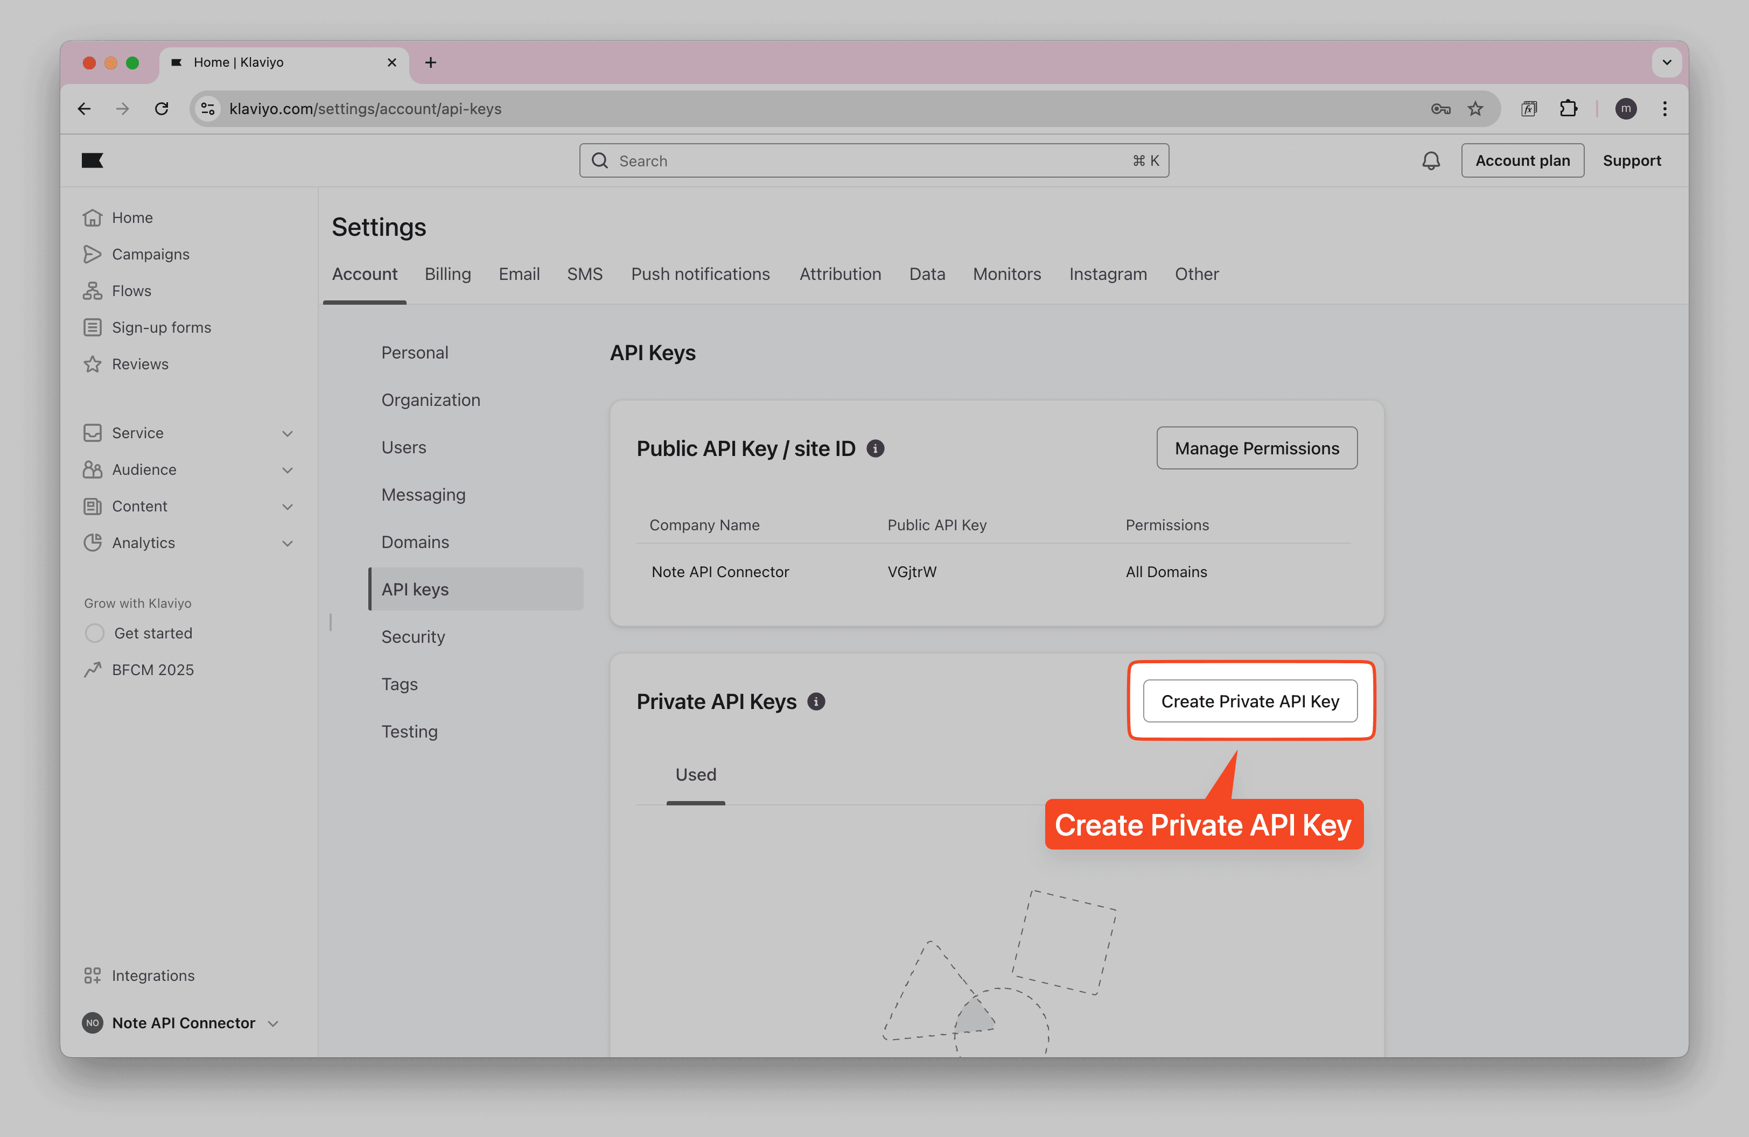The height and width of the screenshot is (1137, 1749).
Task: Open browser tab list dropdown
Action: [x=1667, y=62]
